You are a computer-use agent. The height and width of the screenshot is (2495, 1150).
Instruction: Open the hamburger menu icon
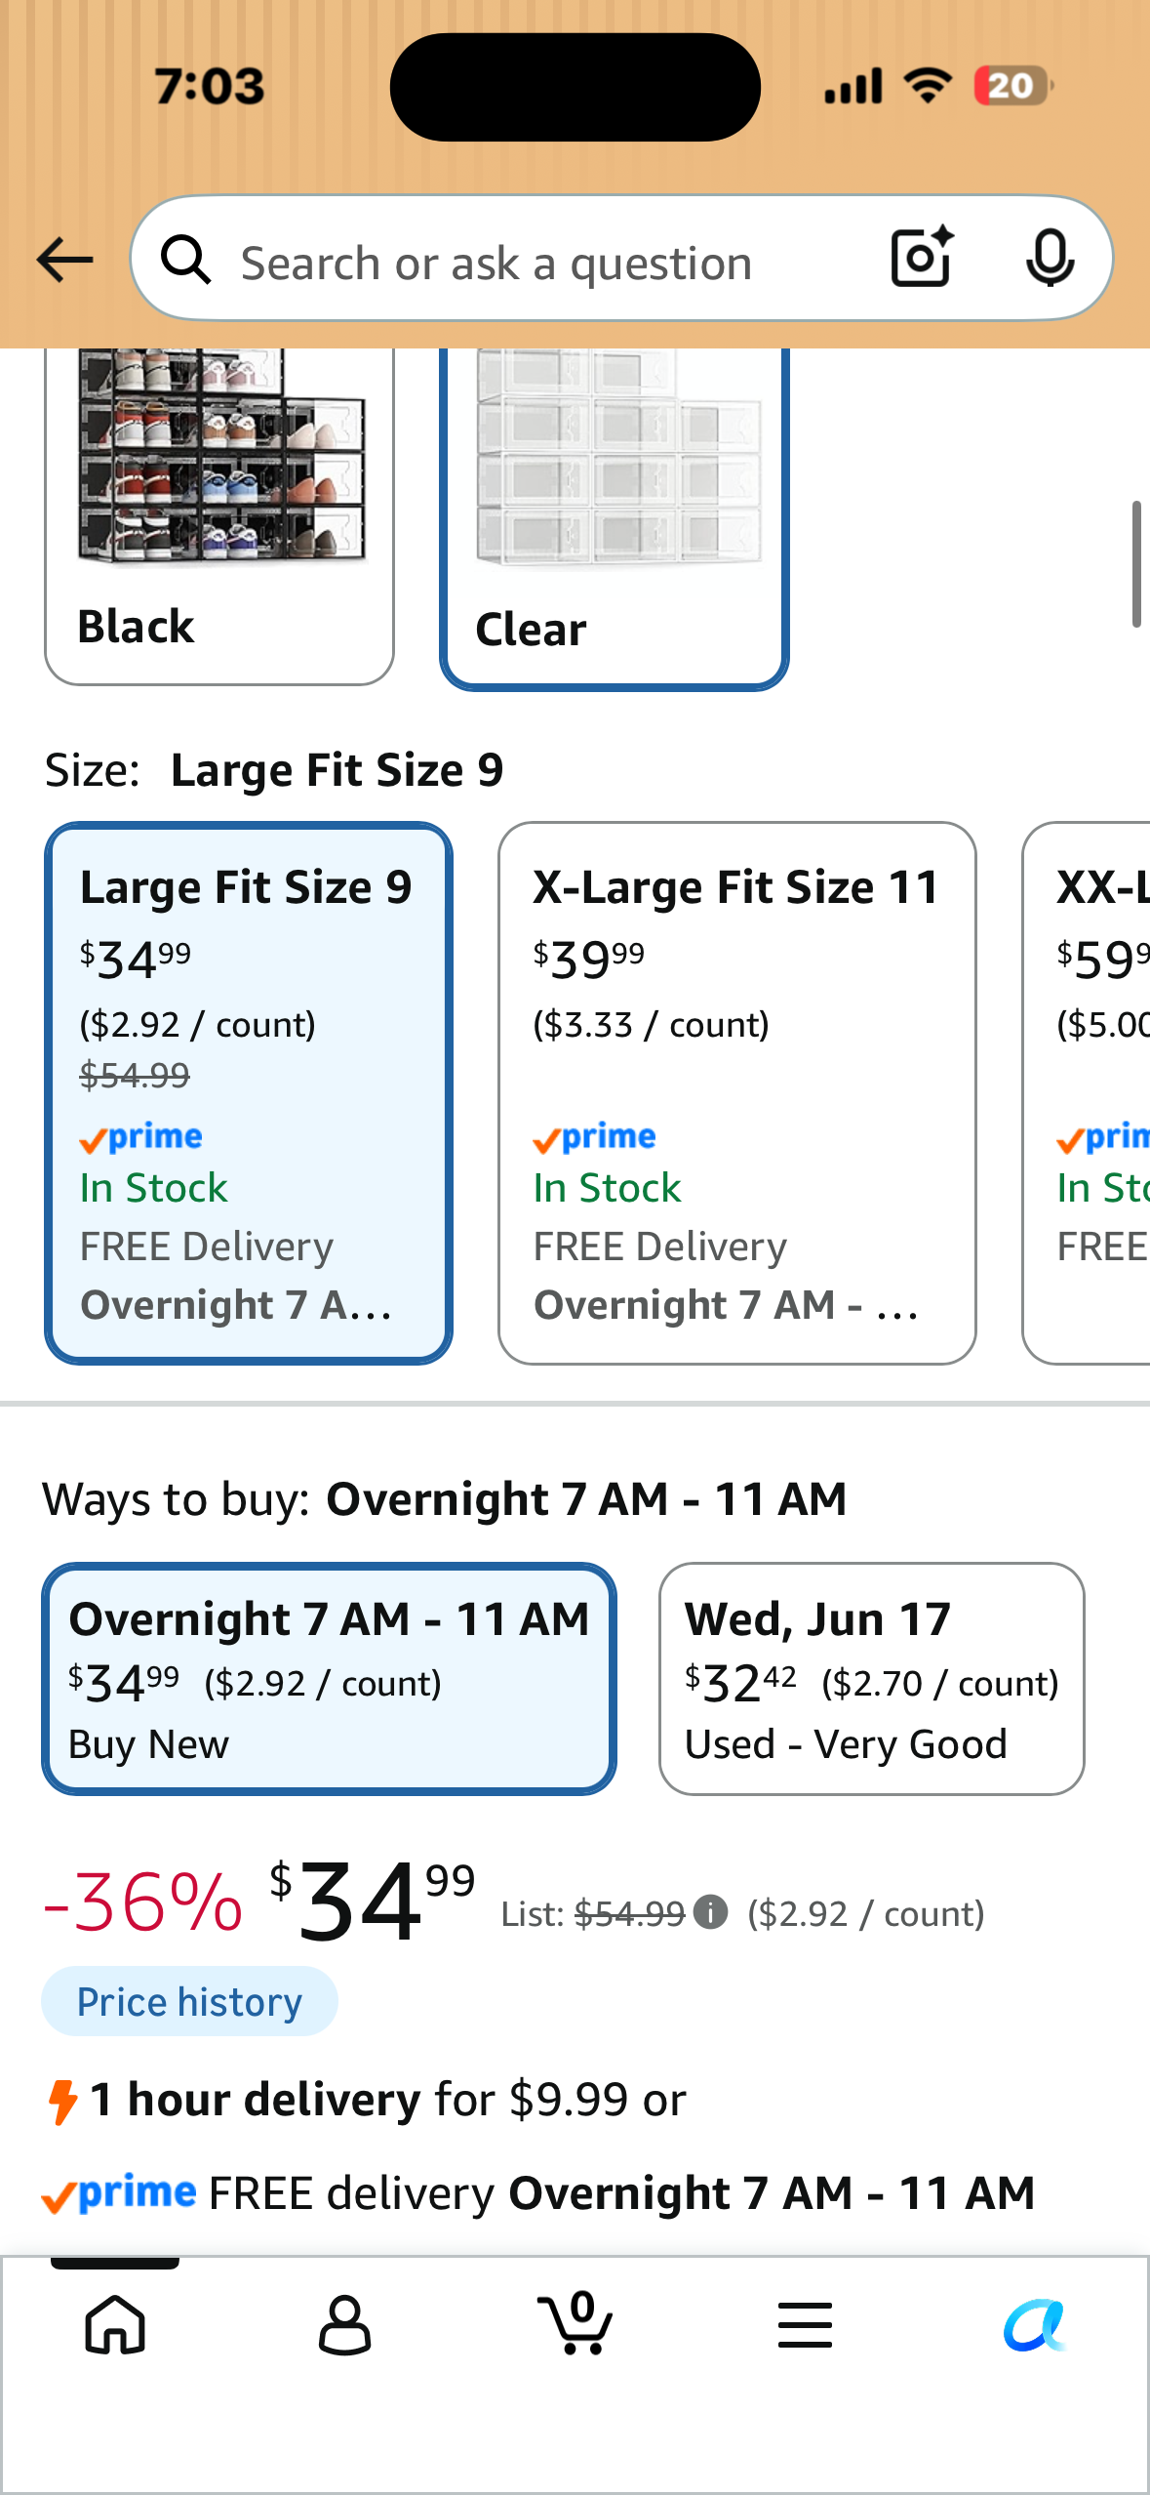[806, 2324]
